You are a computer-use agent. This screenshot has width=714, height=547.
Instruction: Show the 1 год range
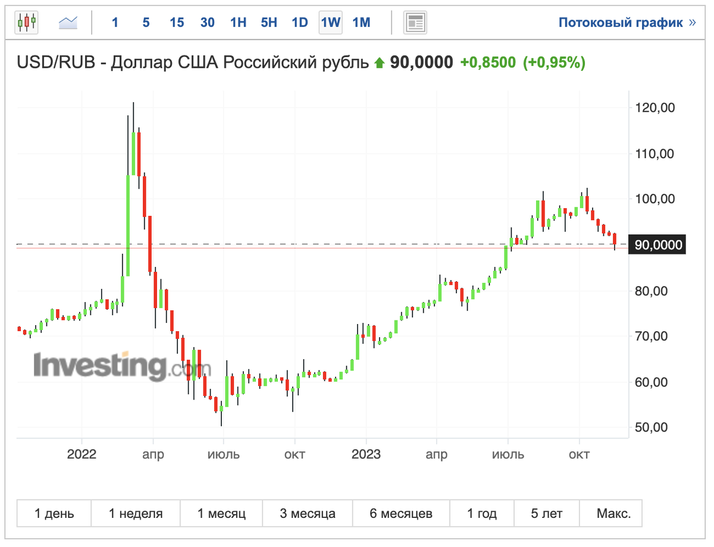pos(482,513)
